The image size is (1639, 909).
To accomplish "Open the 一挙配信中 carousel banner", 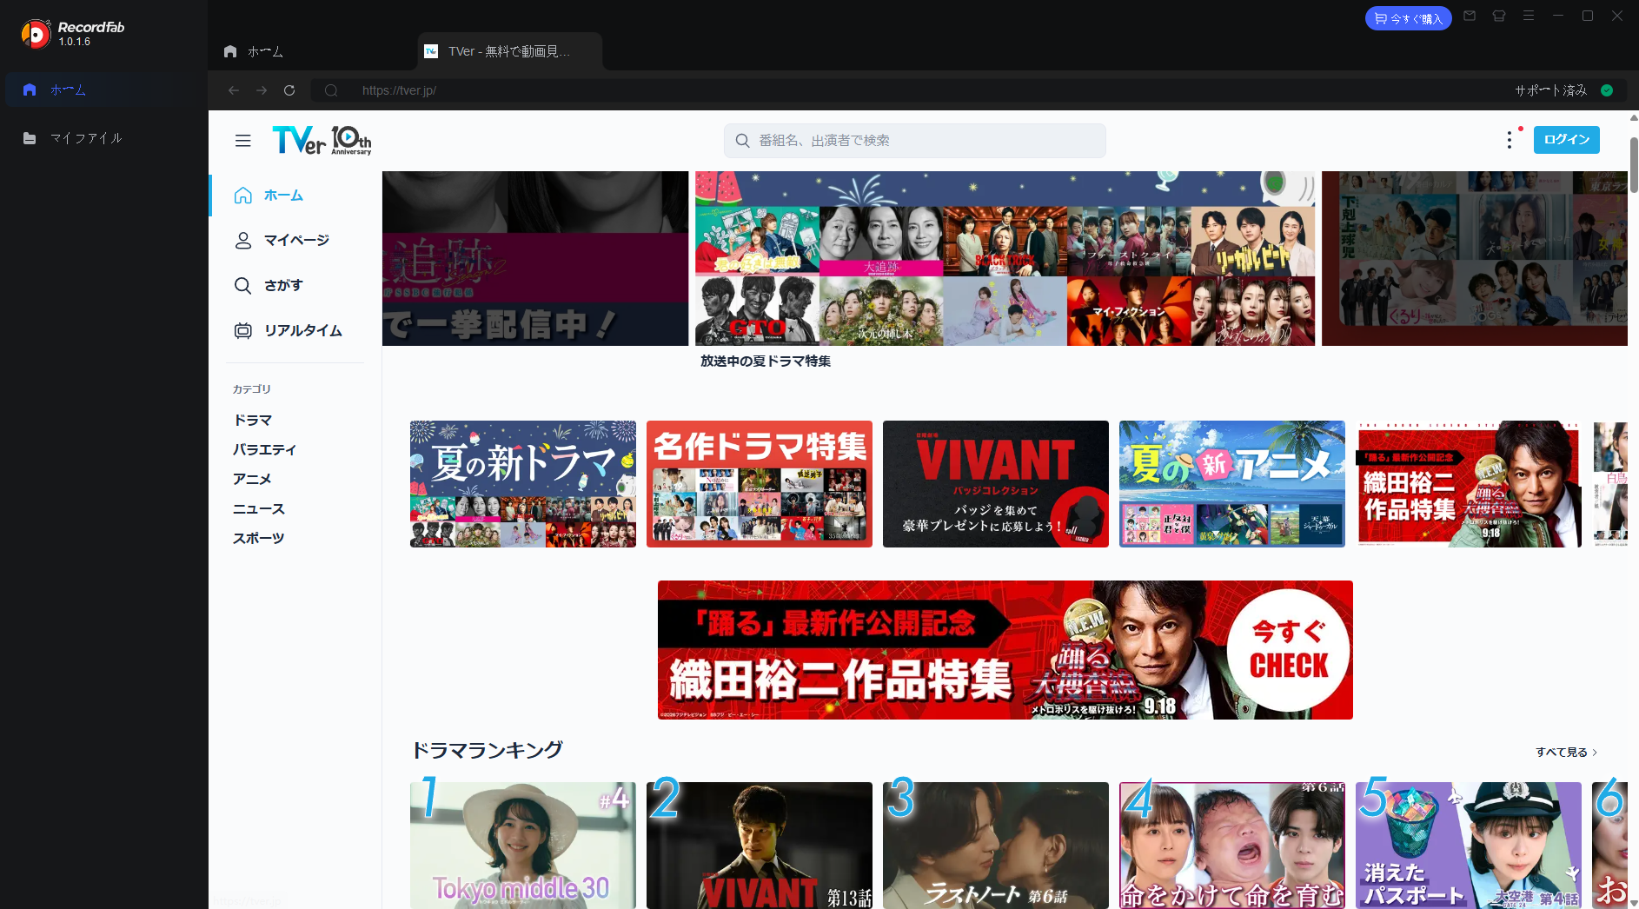I will 535,258.
